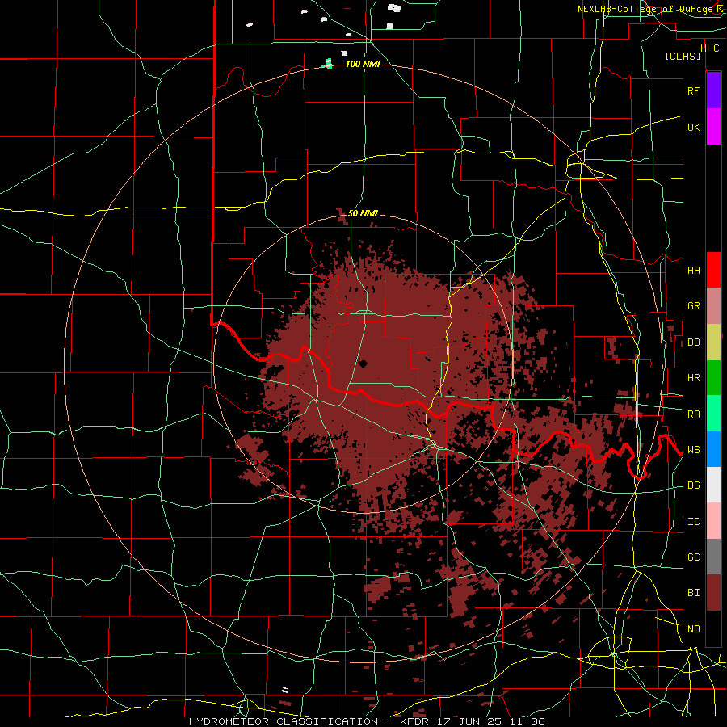
Task: Click the IC light pink legend swatch
Action: [x=713, y=521]
